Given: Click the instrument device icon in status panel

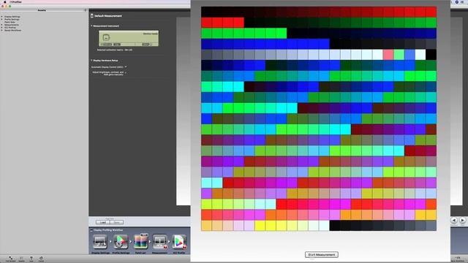Looking at the screenshot, I should [106, 37].
